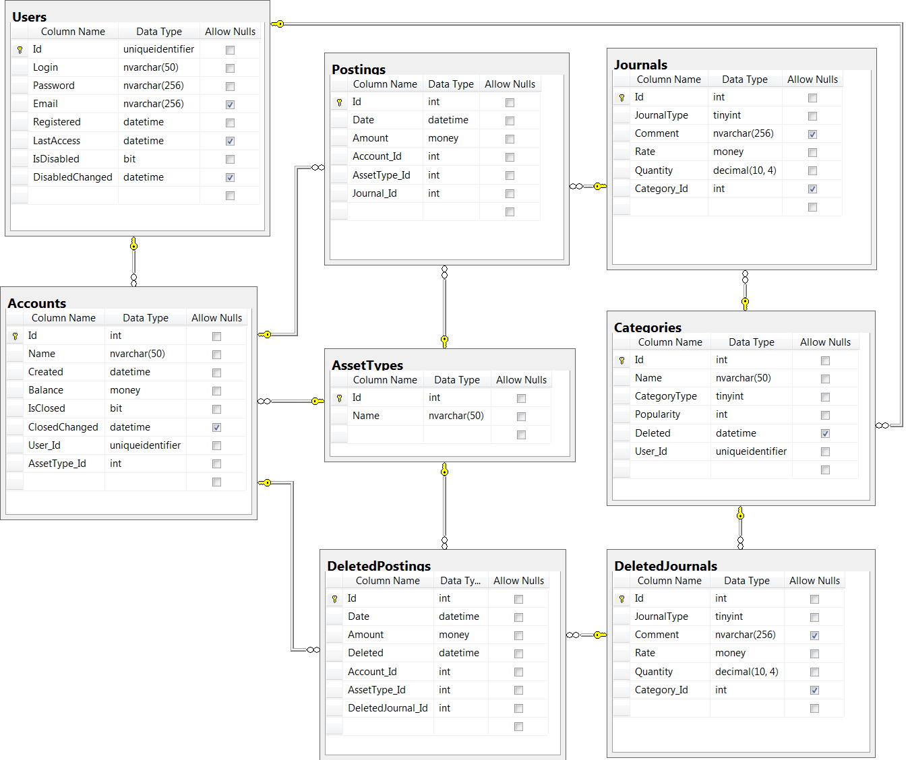Click primary key icon of DeletedPostings Id row
This screenshot has height=760, width=910.
click(334, 599)
